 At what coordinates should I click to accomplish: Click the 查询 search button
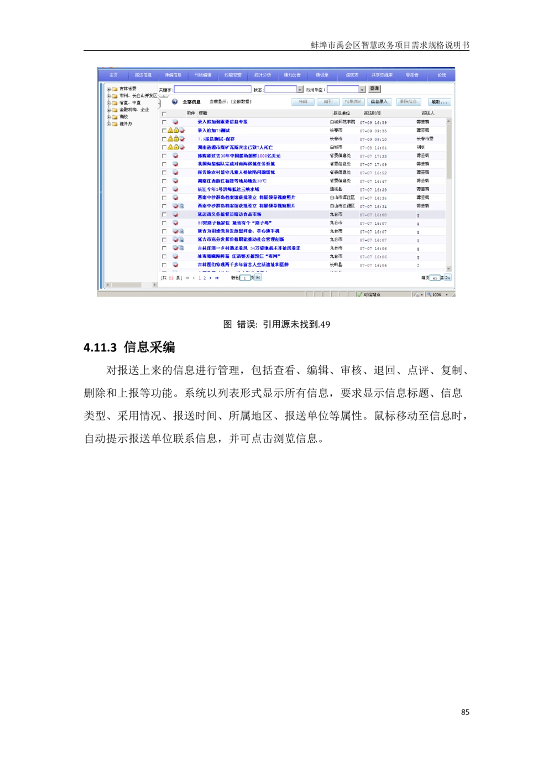(x=374, y=89)
